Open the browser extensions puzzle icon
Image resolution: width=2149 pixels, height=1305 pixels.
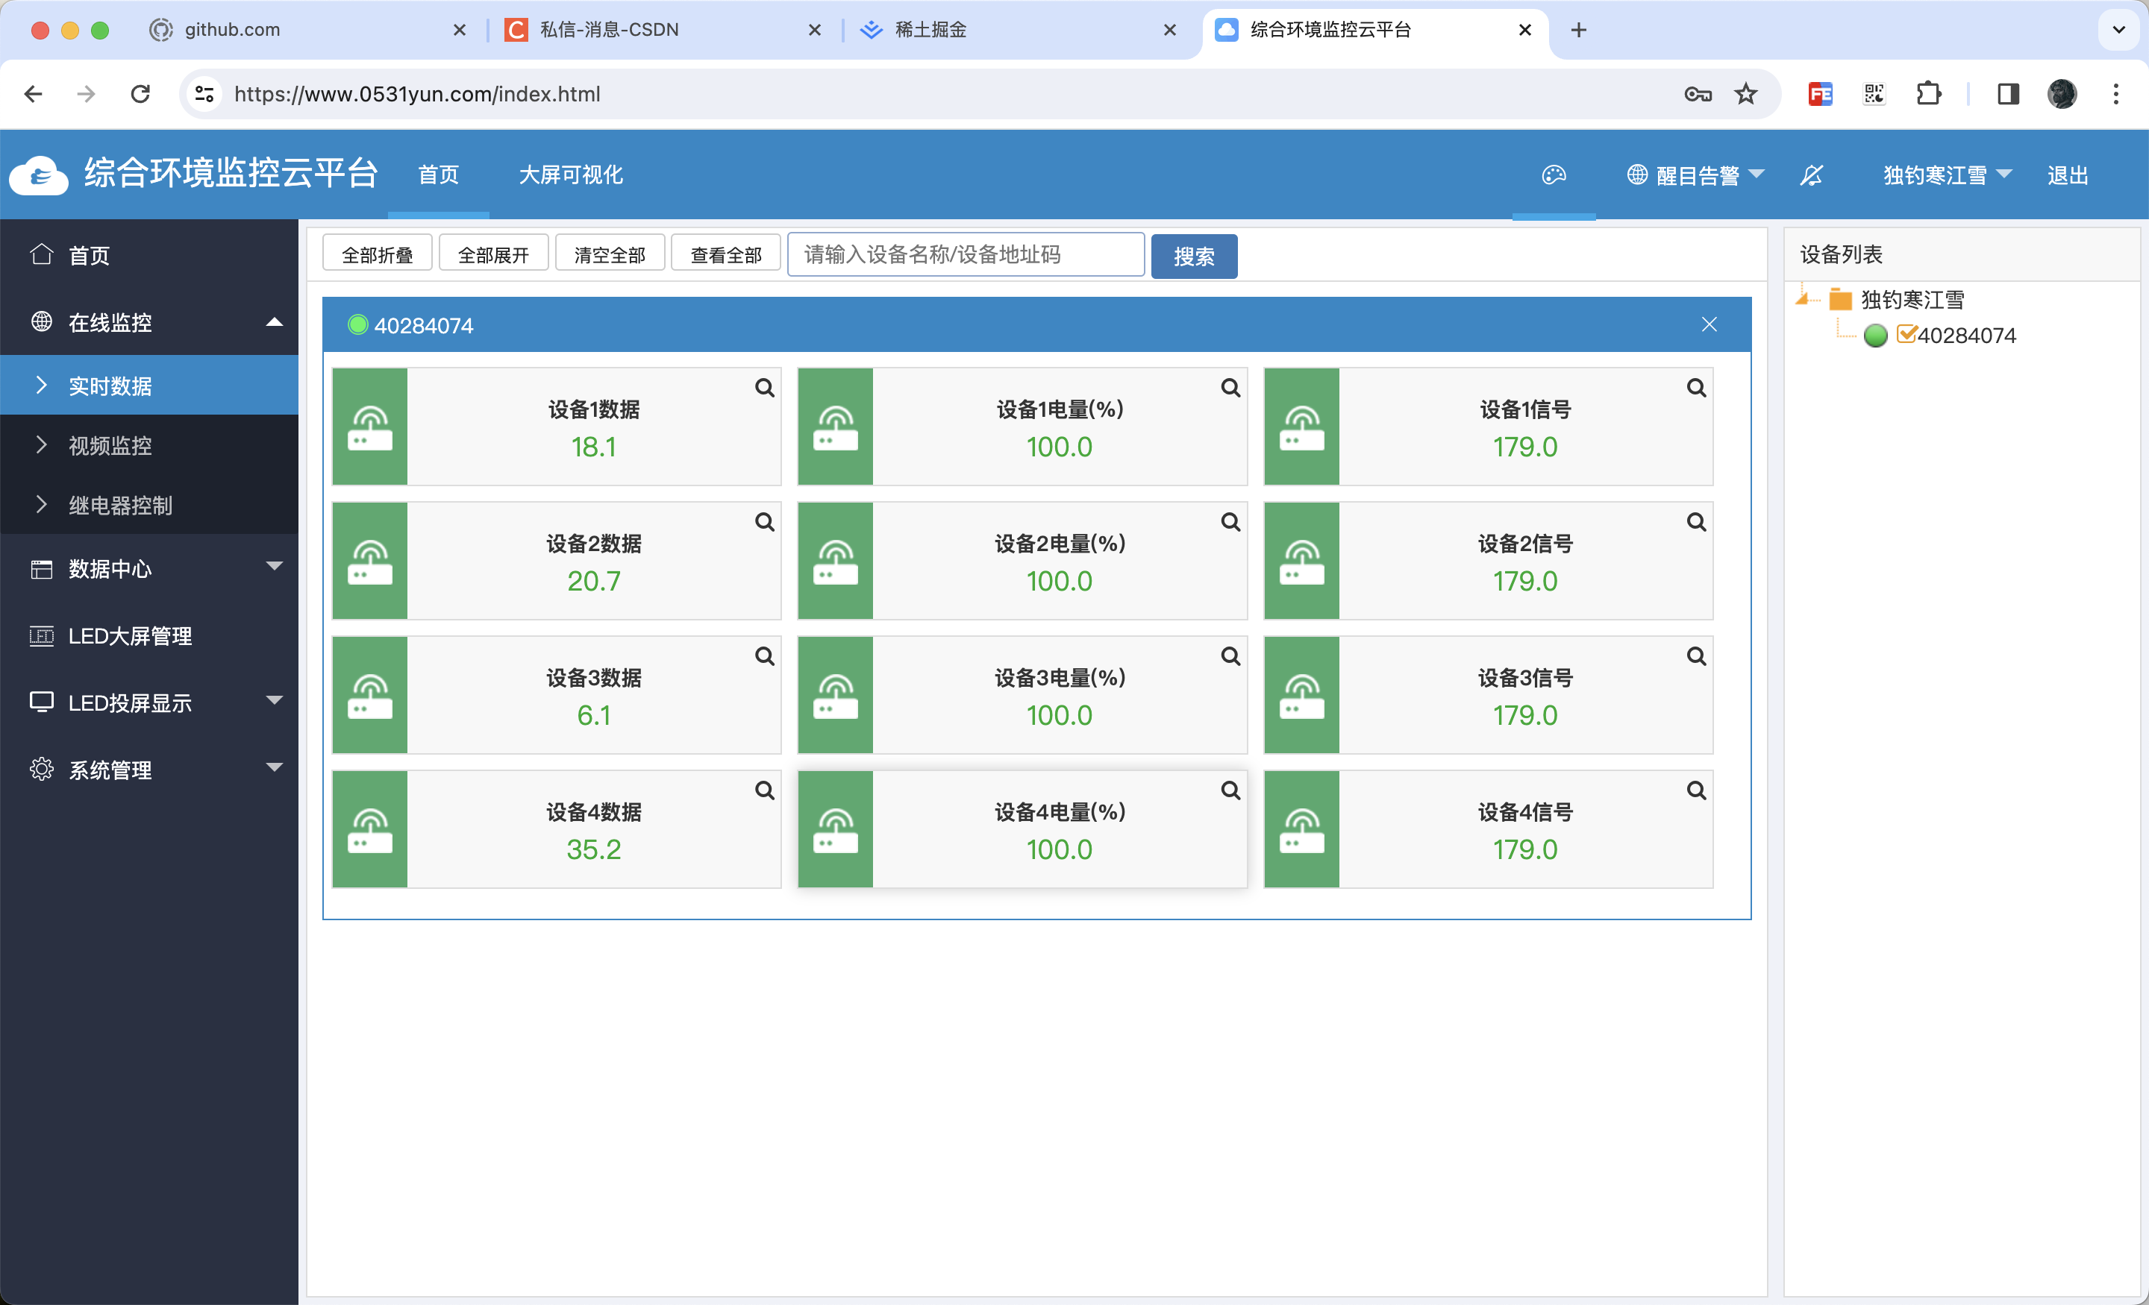pyautogui.click(x=1928, y=94)
